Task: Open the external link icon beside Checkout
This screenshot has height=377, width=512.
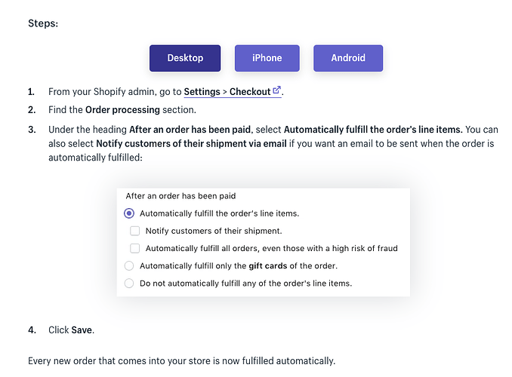Action: [277, 90]
